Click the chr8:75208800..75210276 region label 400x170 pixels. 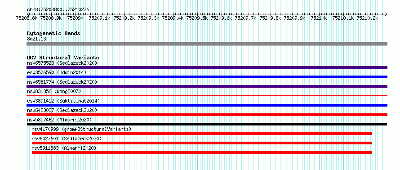click(x=58, y=10)
